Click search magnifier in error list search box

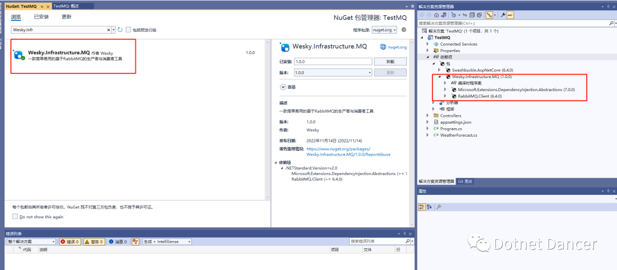pyautogui.click(x=408, y=242)
